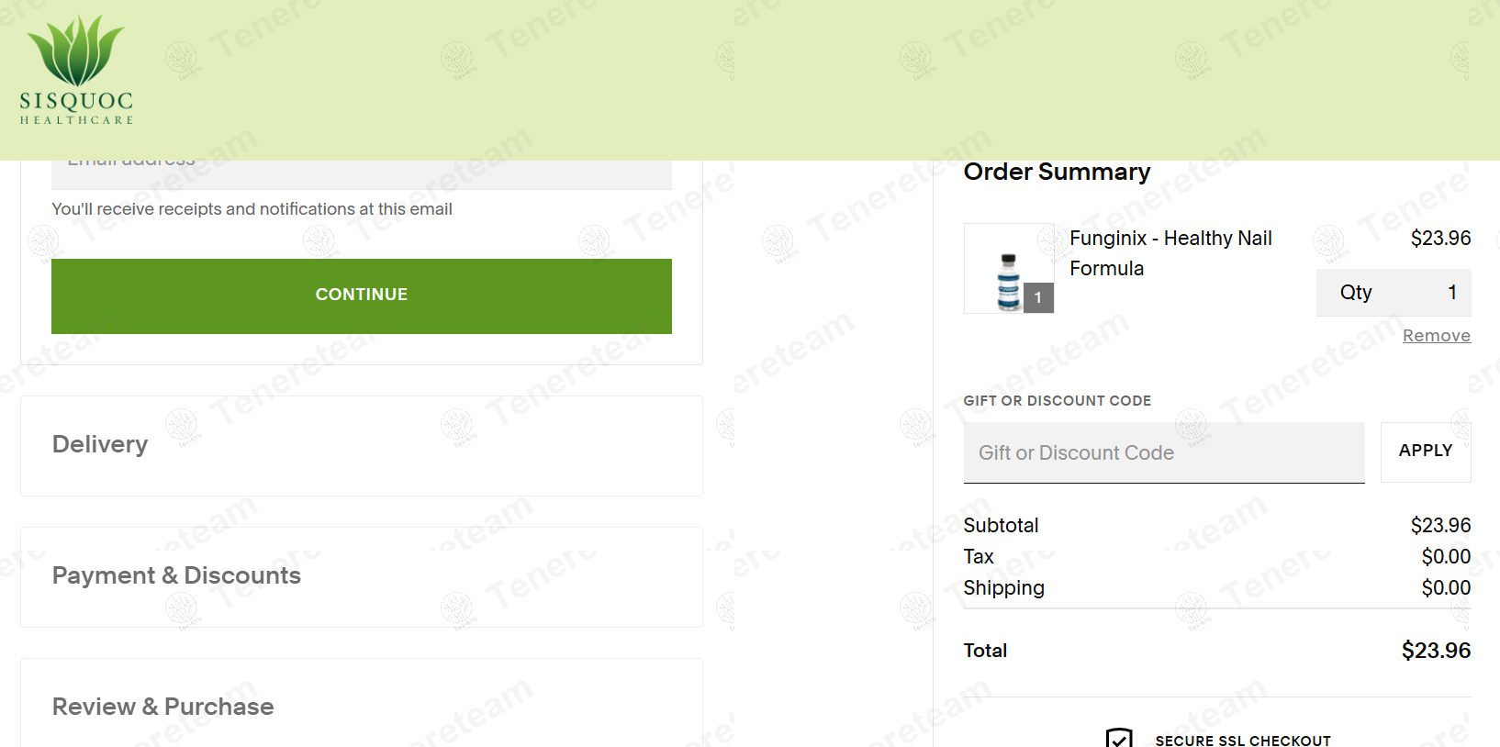The image size is (1500, 747).
Task: Click the Email address input field
Action: (x=362, y=174)
